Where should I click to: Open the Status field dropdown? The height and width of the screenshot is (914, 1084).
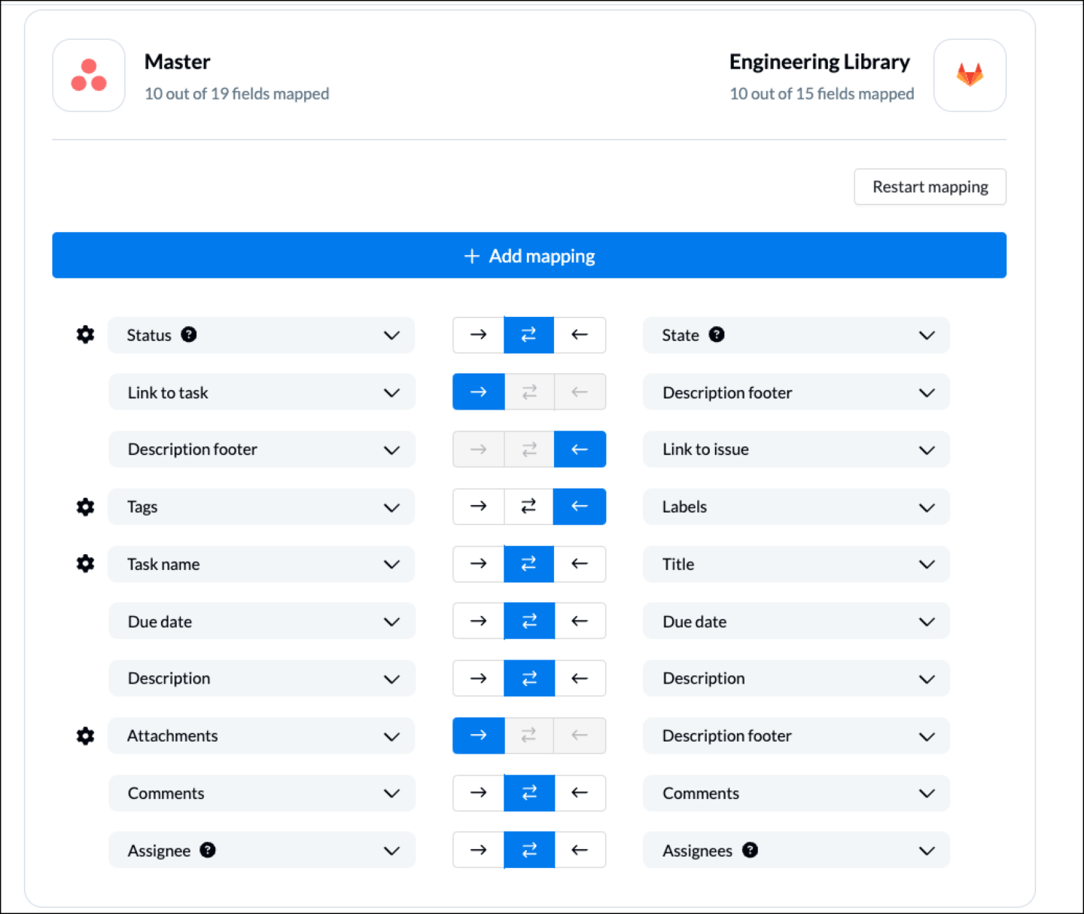392,335
